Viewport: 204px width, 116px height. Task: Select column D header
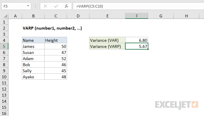[78, 16]
